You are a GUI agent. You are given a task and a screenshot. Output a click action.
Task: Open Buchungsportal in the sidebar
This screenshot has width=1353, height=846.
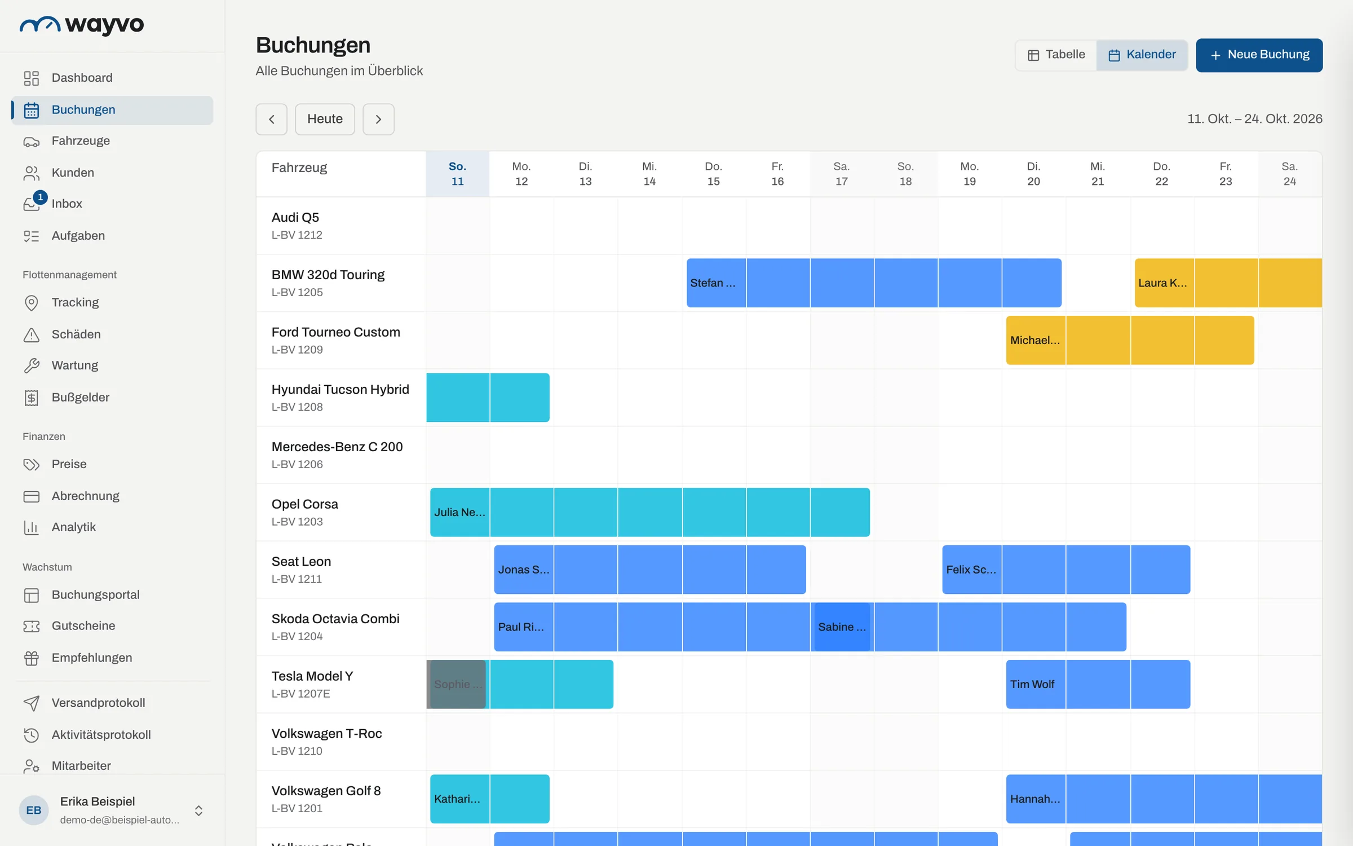point(112,595)
